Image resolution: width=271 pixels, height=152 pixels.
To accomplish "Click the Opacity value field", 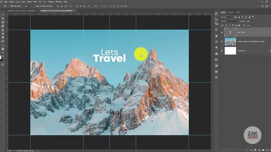I will [x=249, y=21].
